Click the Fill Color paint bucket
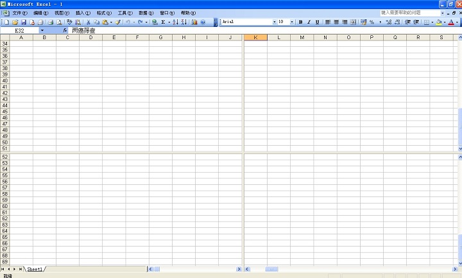462x278 pixels. click(x=439, y=22)
